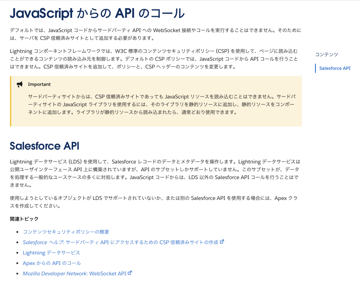Click the paragraph describing the default CSP policy
Image resolution: width=360 pixels, height=284 pixels.
click(156, 59)
